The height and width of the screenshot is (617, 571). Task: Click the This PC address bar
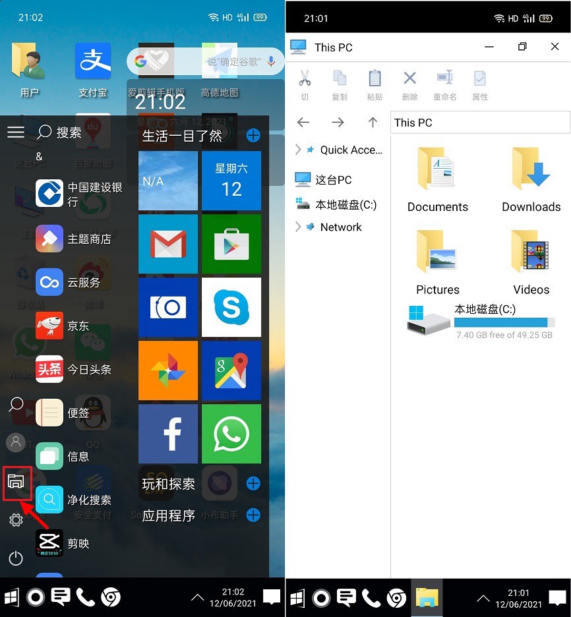pyautogui.click(x=480, y=123)
